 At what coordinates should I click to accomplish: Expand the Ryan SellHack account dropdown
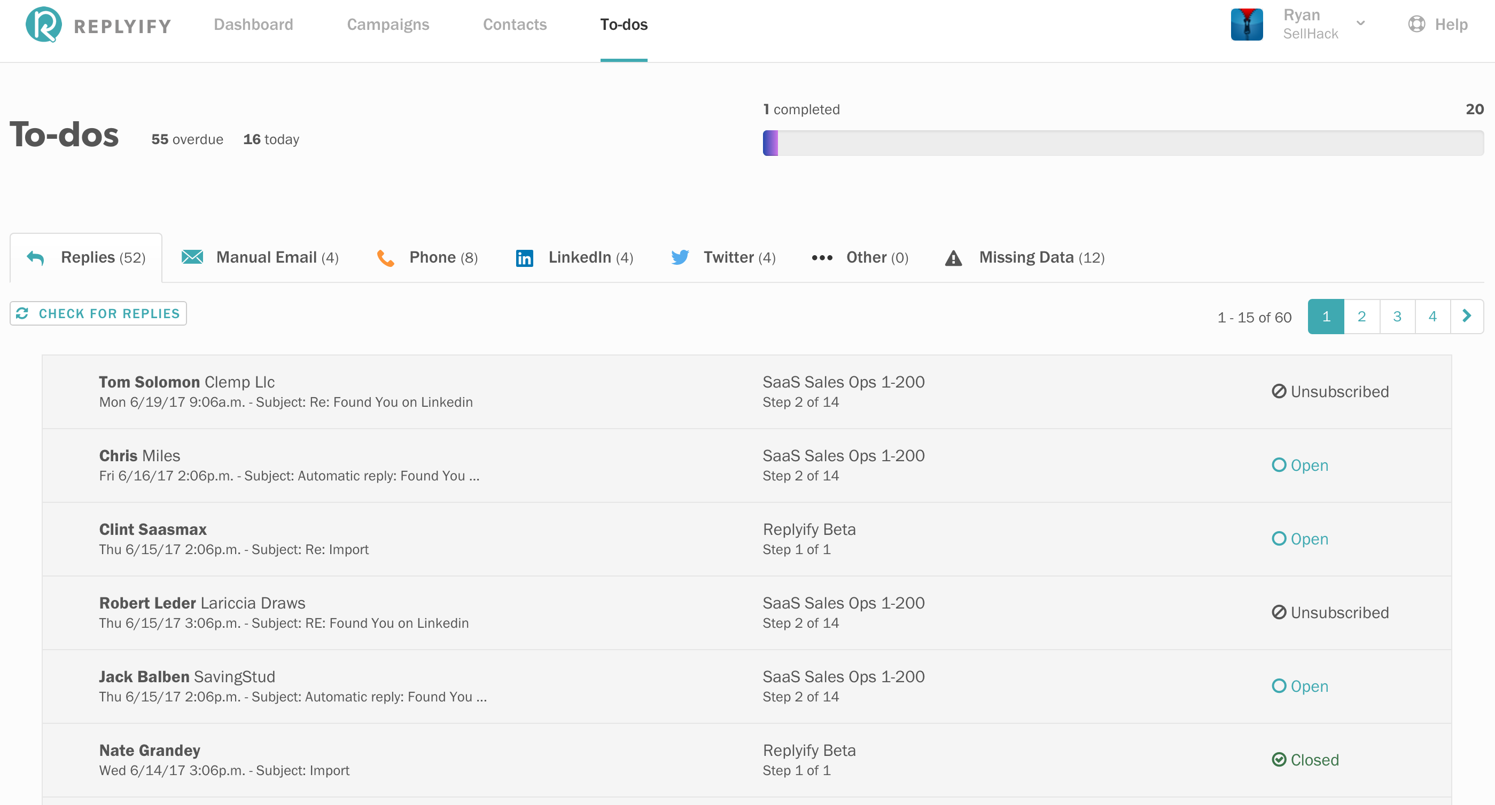tap(1360, 24)
